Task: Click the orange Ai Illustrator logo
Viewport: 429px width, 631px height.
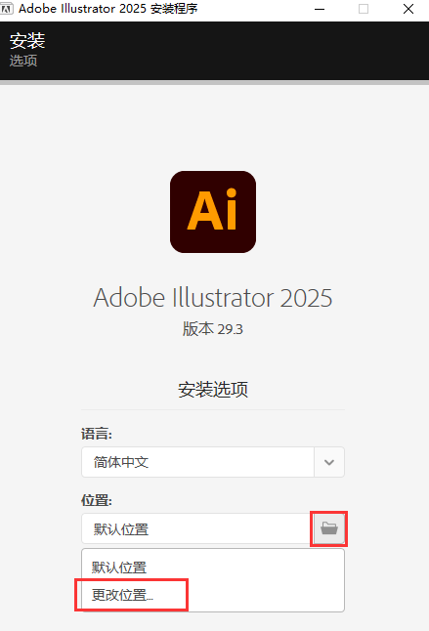Action: 213,212
